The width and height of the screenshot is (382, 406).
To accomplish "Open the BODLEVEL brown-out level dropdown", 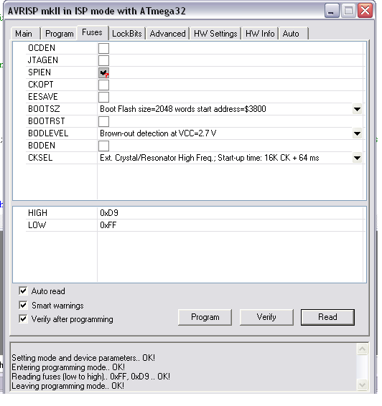I will [357, 133].
